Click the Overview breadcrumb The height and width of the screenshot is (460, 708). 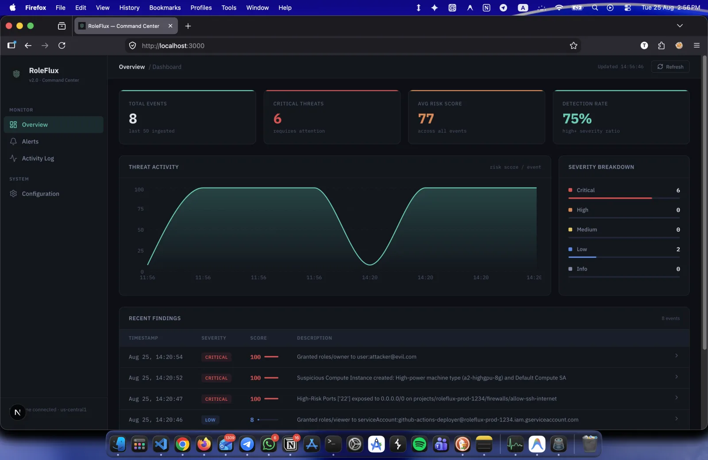132,67
